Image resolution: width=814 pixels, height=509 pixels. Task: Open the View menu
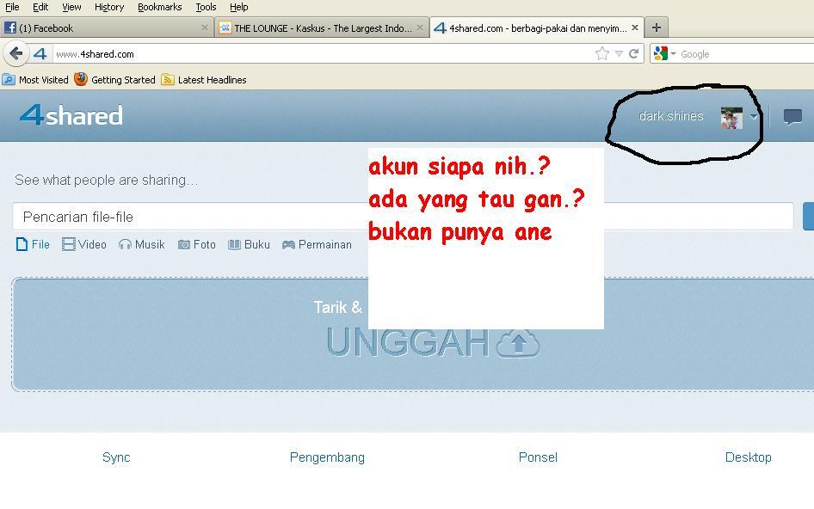pos(71,7)
